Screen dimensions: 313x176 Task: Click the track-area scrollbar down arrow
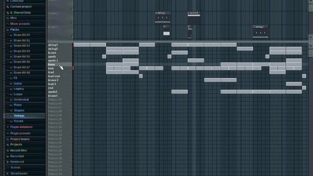tap(311, 37)
